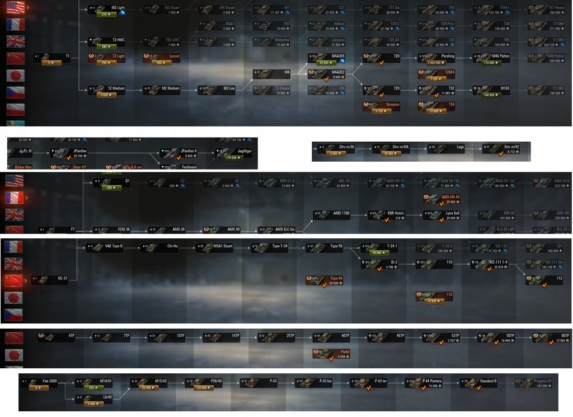Select the Type 58 tank node
The image size is (573, 417).
click(325, 247)
